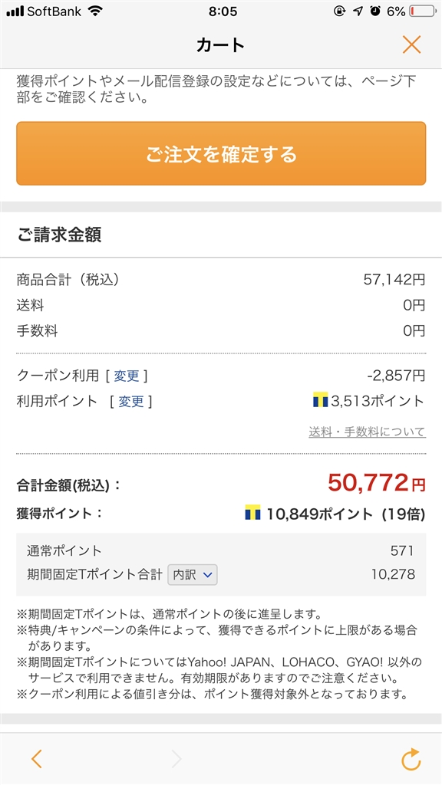Expand the 内訳 dropdown
The image size is (442, 785).
[x=193, y=575]
